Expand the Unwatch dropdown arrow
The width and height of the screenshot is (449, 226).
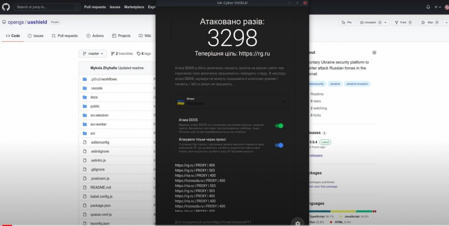point(385,22)
